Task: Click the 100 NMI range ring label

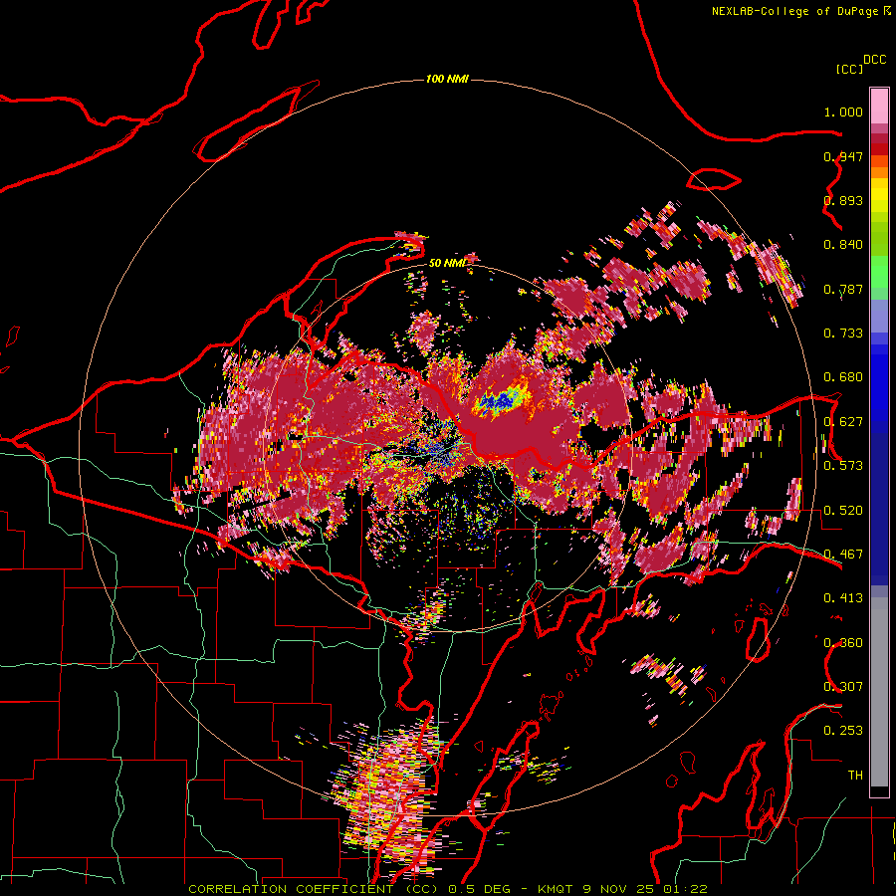Action: pyautogui.click(x=447, y=79)
